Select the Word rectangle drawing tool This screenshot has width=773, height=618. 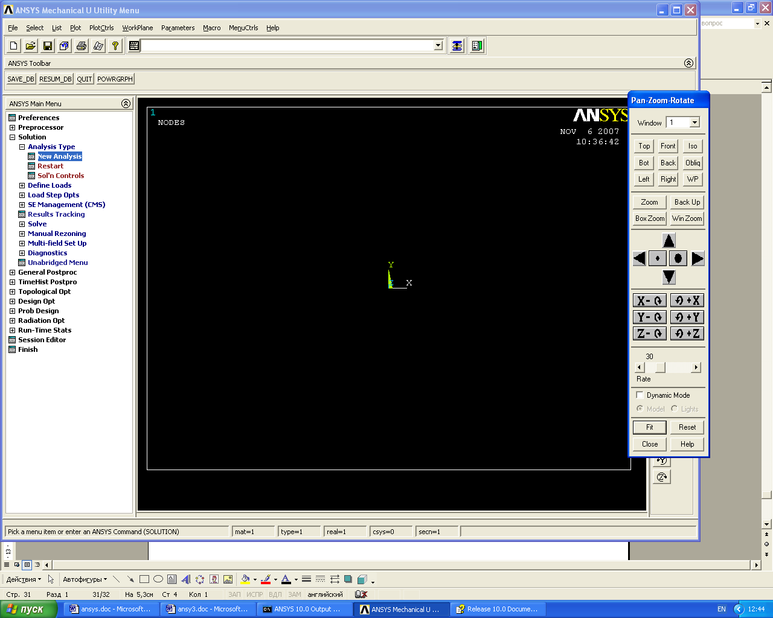click(144, 579)
